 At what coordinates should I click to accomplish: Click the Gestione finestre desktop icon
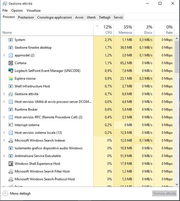click(x=11, y=47)
